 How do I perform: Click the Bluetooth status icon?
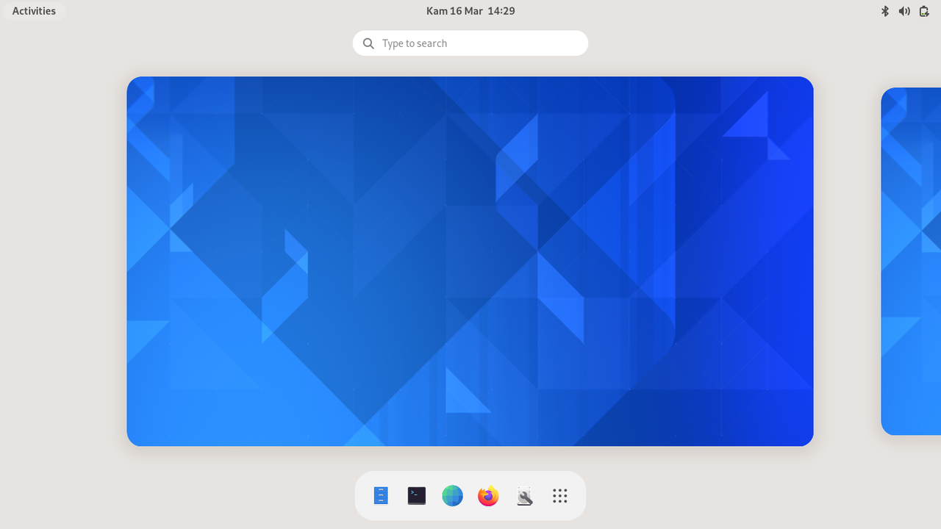(885, 11)
